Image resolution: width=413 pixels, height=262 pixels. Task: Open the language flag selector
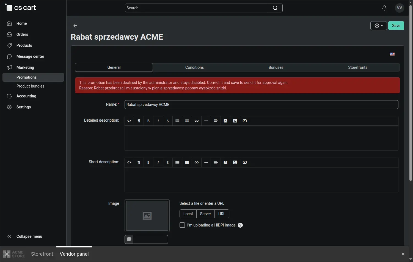click(392, 54)
